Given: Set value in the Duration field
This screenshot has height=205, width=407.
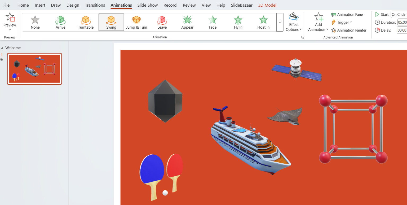Looking at the screenshot, I should [x=402, y=22].
